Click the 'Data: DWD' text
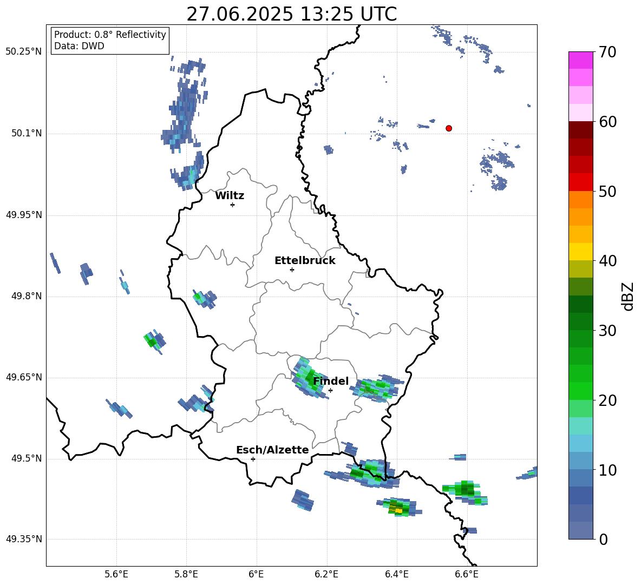Screen dimensions: 641x585 tap(79, 46)
